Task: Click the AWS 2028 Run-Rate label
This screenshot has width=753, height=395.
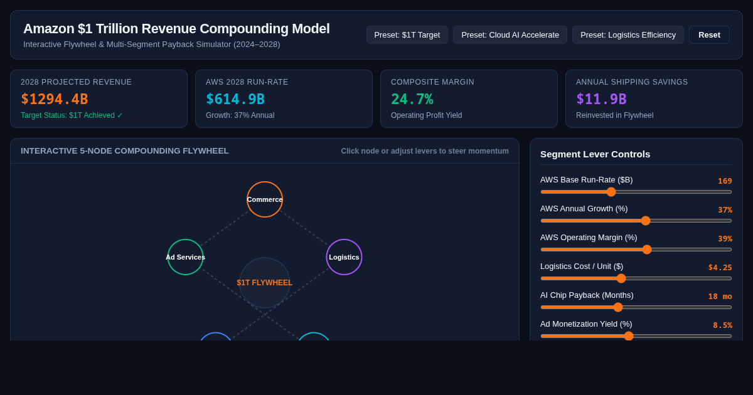Action: tap(247, 82)
